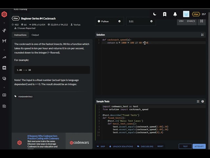Click the 89% of 6,454 satisfaction rating

[x=37, y=25]
